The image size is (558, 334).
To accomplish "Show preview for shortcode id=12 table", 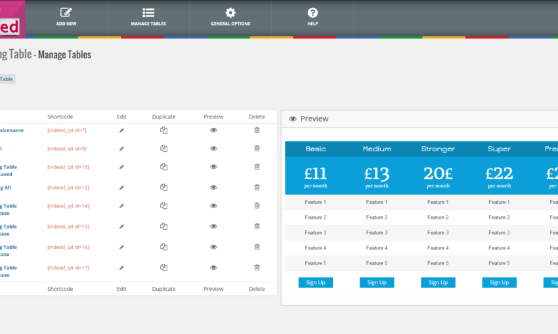I will (x=213, y=188).
